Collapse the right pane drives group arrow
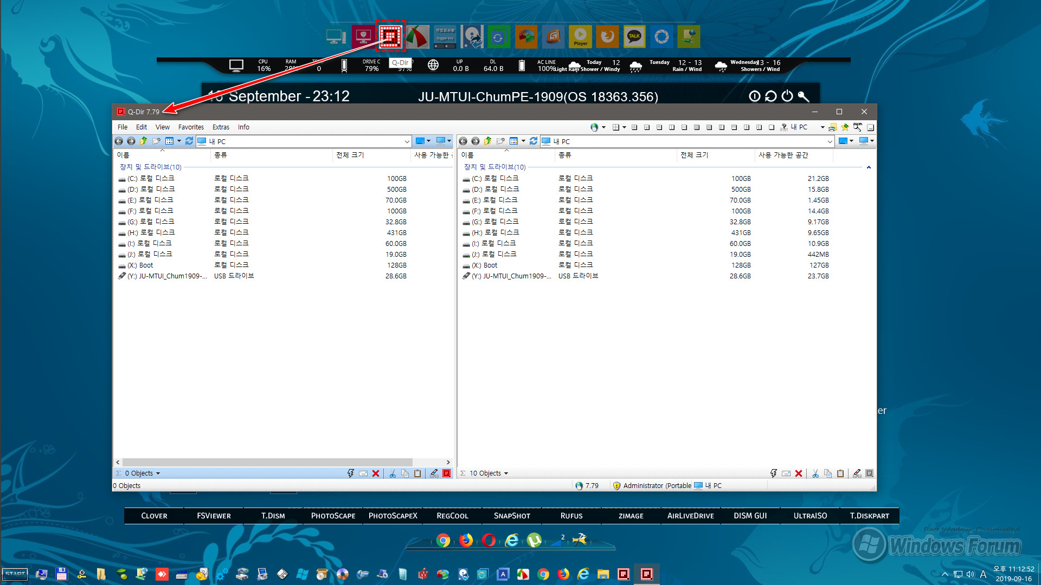The height and width of the screenshot is (585, 1041). [869, 167]
